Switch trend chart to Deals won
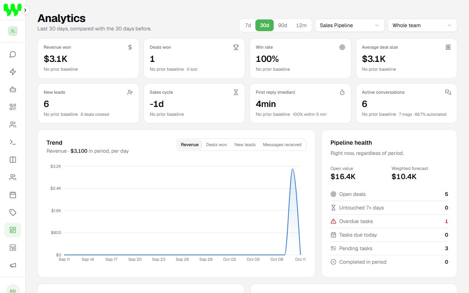Screen dimensions: 469x293 pyautogui.click(x=217, y=145)
